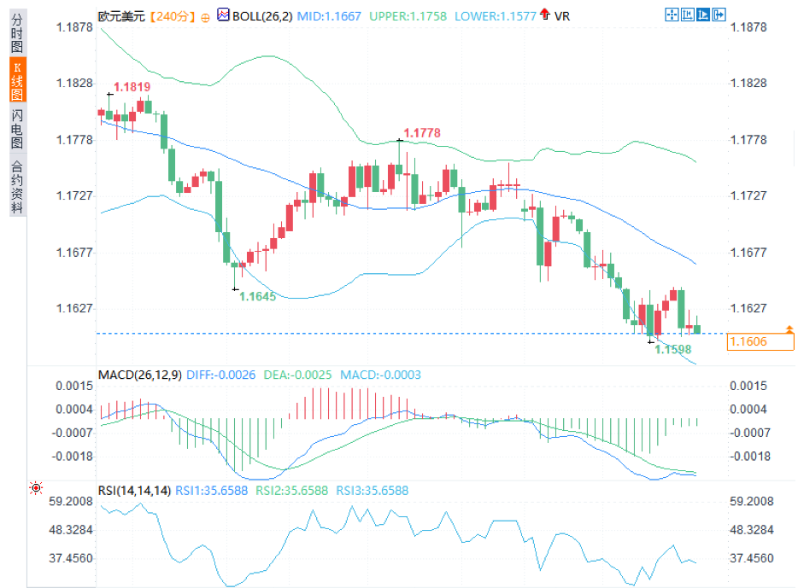This screenshot has width=798, height=588.
Task: Click the VR indicator label
Action: (561, 15)
